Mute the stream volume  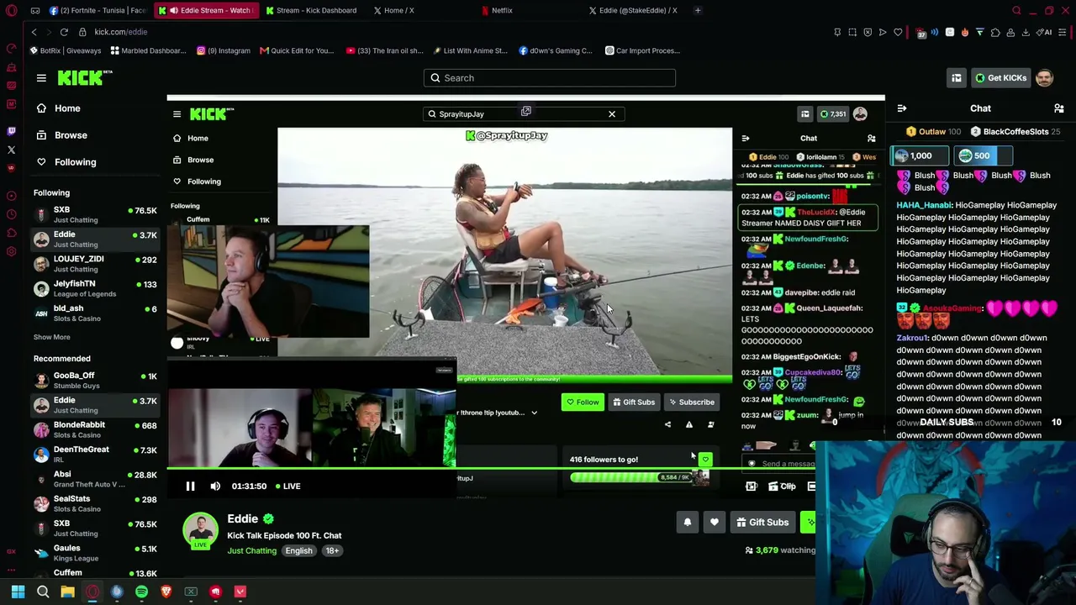tap(215, 486)
